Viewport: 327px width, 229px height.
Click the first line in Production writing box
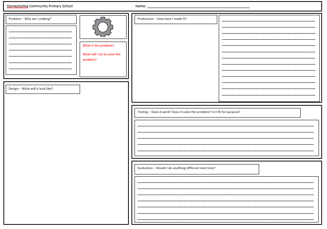point(268,21)
